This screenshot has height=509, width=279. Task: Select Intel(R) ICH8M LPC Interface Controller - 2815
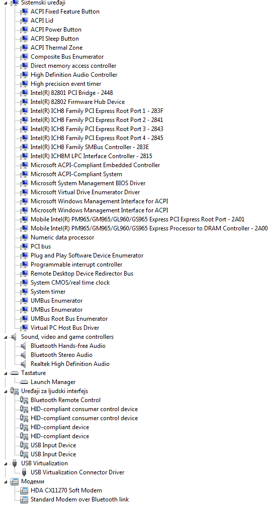pos(91,156)
